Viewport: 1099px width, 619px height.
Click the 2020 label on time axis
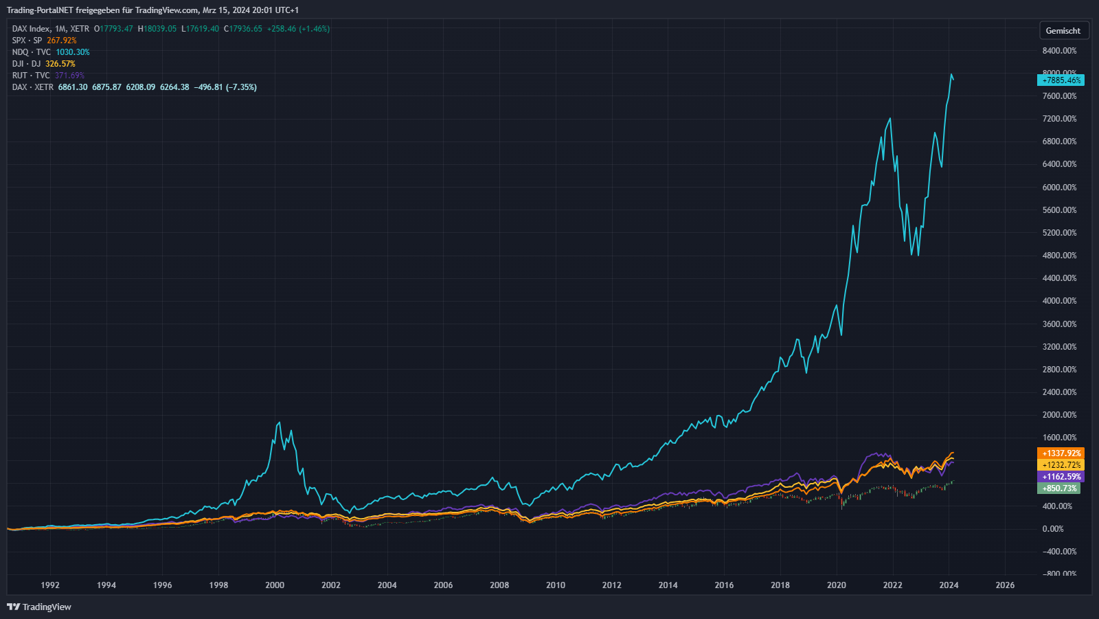click(x=836, y=585)
